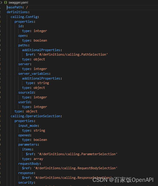Click the basePath key in the editor
Viewport: 158px width, 186px height.
pos(15,7)
